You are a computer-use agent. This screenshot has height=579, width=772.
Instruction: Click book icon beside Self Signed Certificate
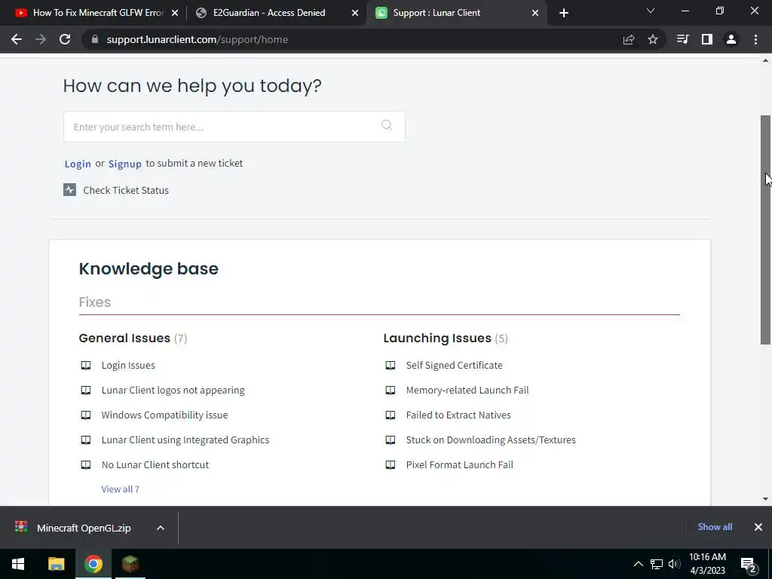coord(390,366)
